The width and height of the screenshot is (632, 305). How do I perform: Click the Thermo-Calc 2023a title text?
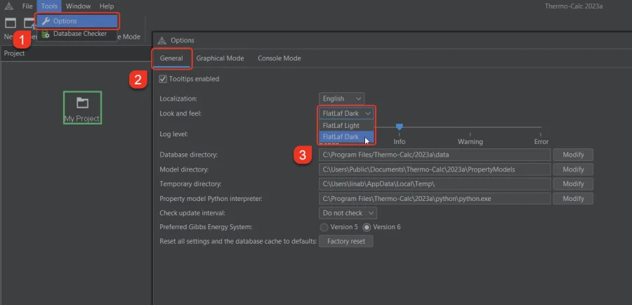pos(574,6)
